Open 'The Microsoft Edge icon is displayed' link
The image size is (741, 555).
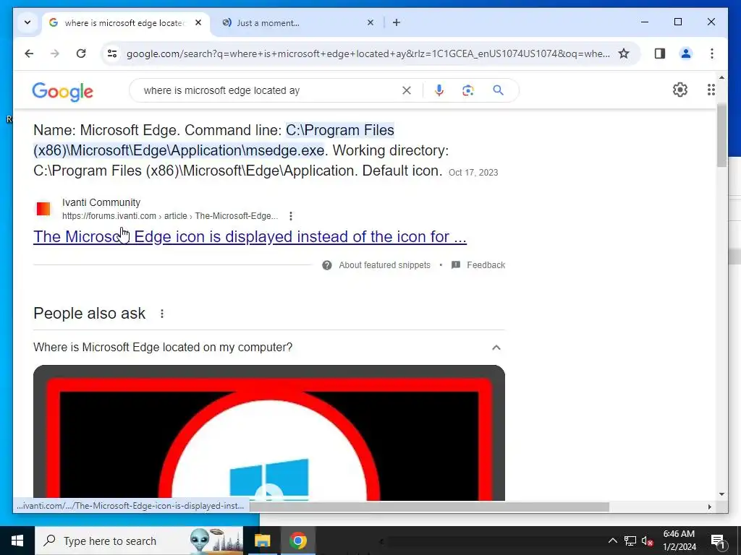pos(250,236)
